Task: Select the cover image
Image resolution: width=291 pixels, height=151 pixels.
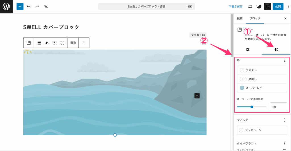Action: point(115,92)
